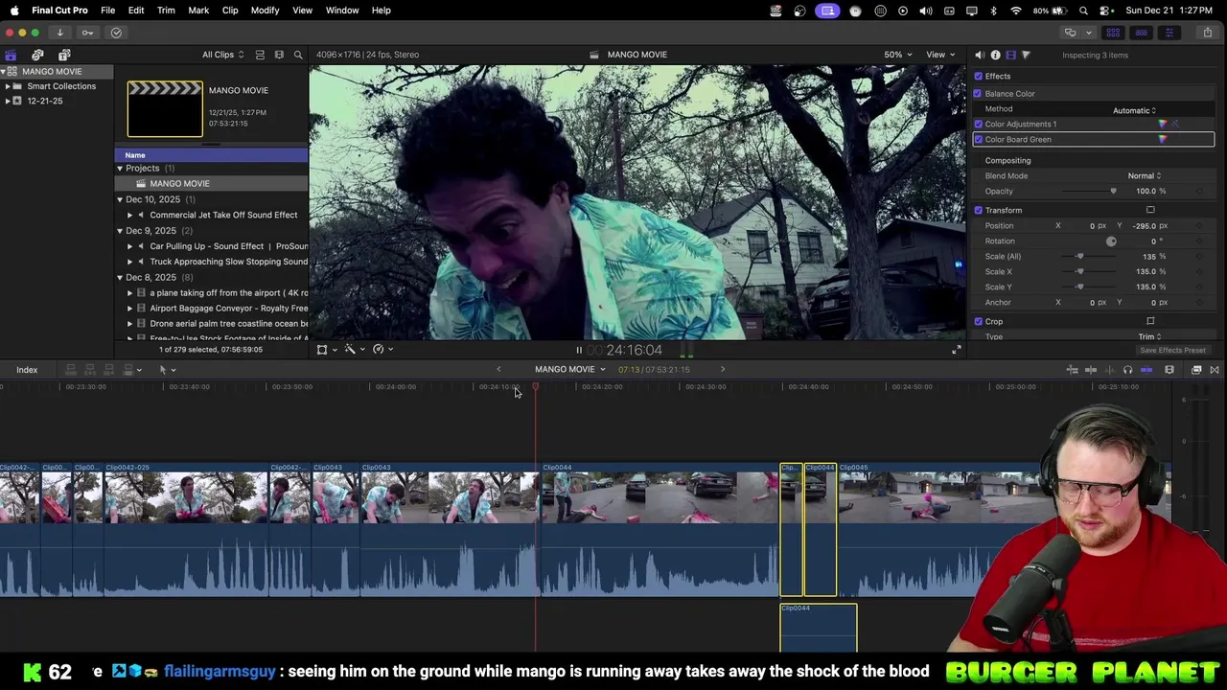The image size is (1227, 690).
Task: Expand the Smart Collections folder
Action: (x=7, y=86)
